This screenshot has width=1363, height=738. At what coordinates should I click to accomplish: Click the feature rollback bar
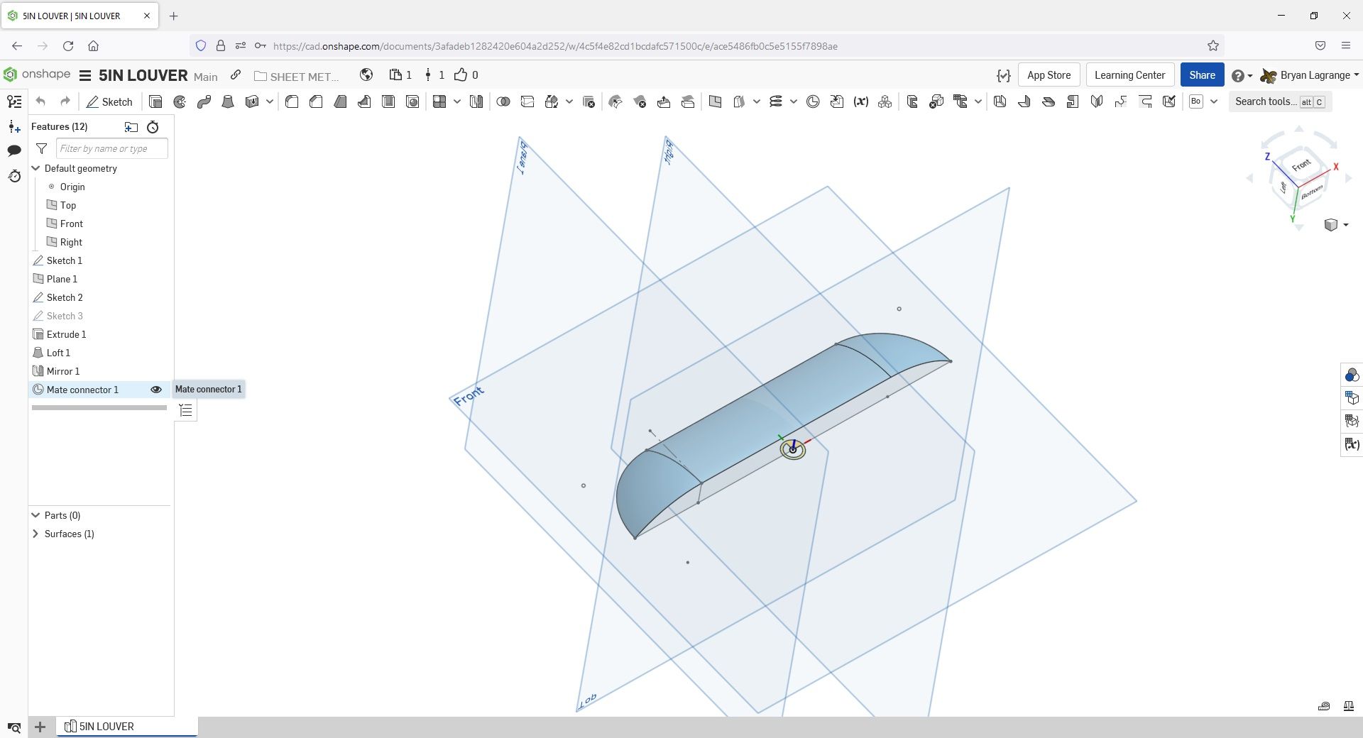pyautogui.click(x=99, y=408)
